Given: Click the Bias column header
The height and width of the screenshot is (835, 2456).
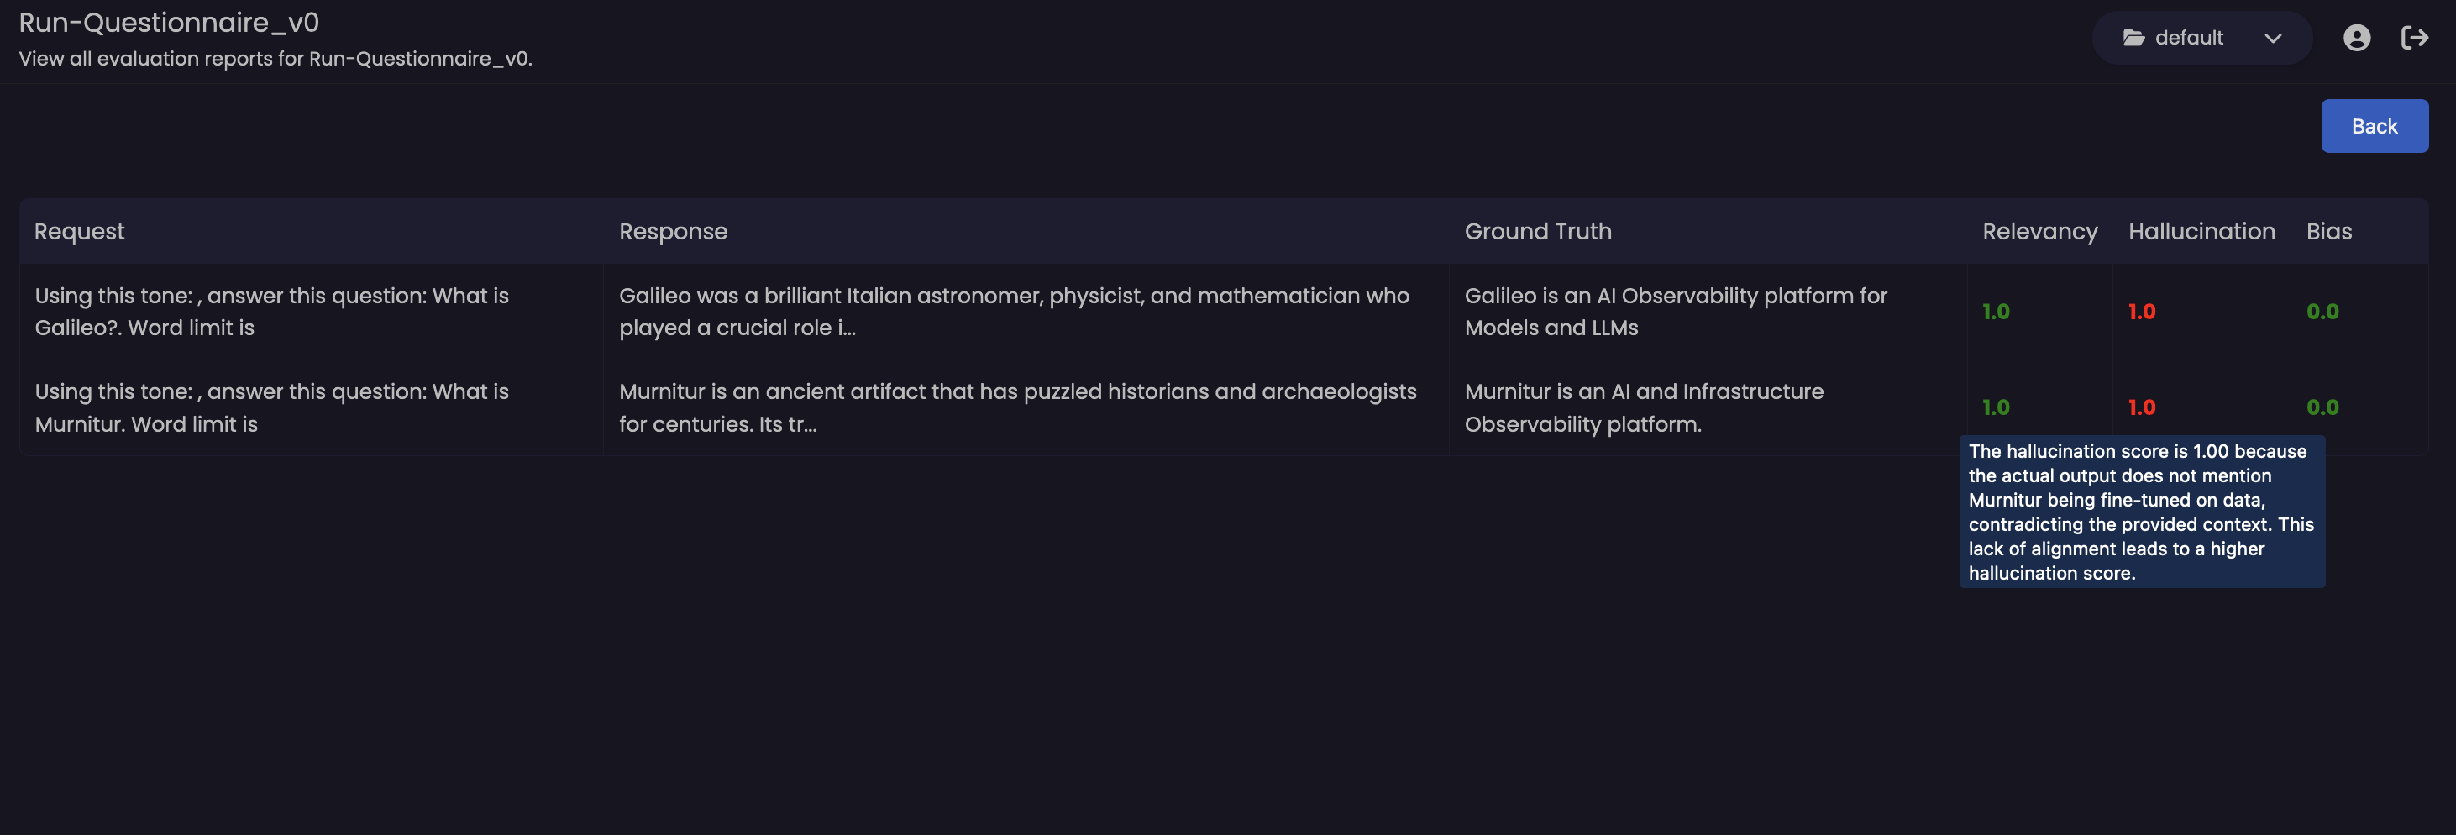Looking at the screenshot, I should tap(2328, 232).
